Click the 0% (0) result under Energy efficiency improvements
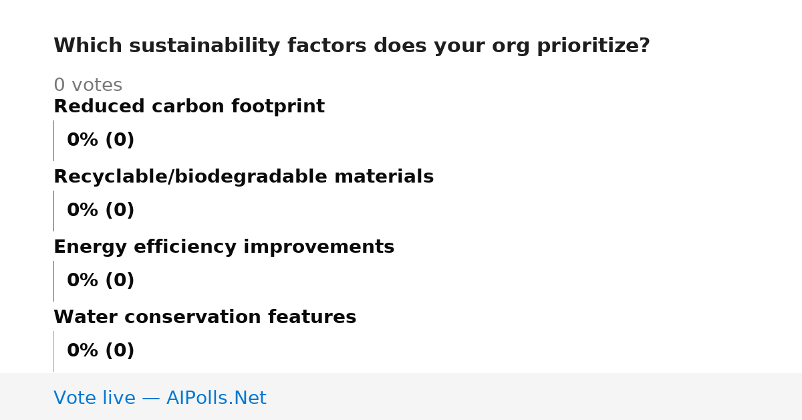Image resolution: width=802 pixels, height=420 pixels. (100, 281)
